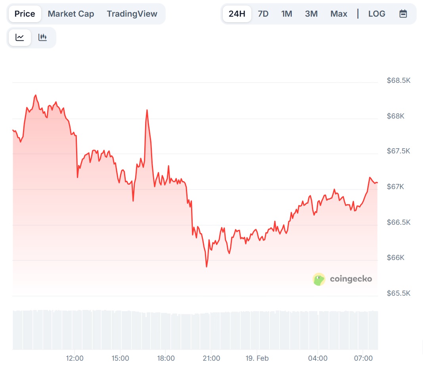Open the TradingView tab
Viewport: 423px width, 371px height.
coord(132,14)
